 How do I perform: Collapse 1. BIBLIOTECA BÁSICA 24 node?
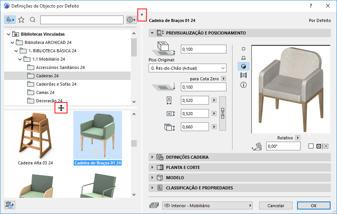pyautogui.click(x=16, y=51)
